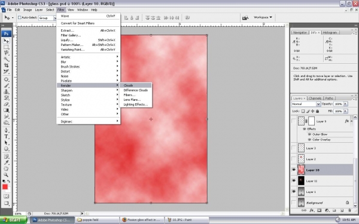The image size is (359, 224).
Task: Click swap foreground and background colors
Action: pos(9,181)
